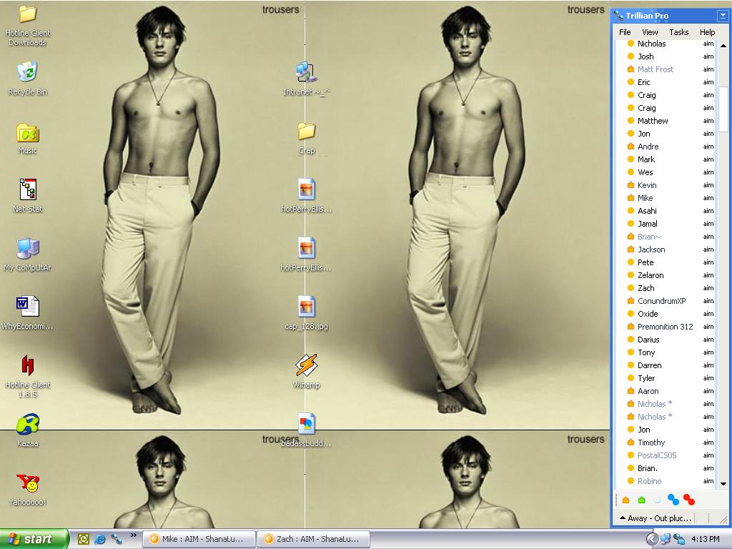The height and width of the screenshot is (549, 732).
Task: Expand the Quick Launch overflow chevron
Action: pos(134,535)
